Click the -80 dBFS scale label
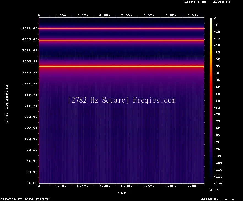Screen dimensions: 243x201 (x=217, y=128)
